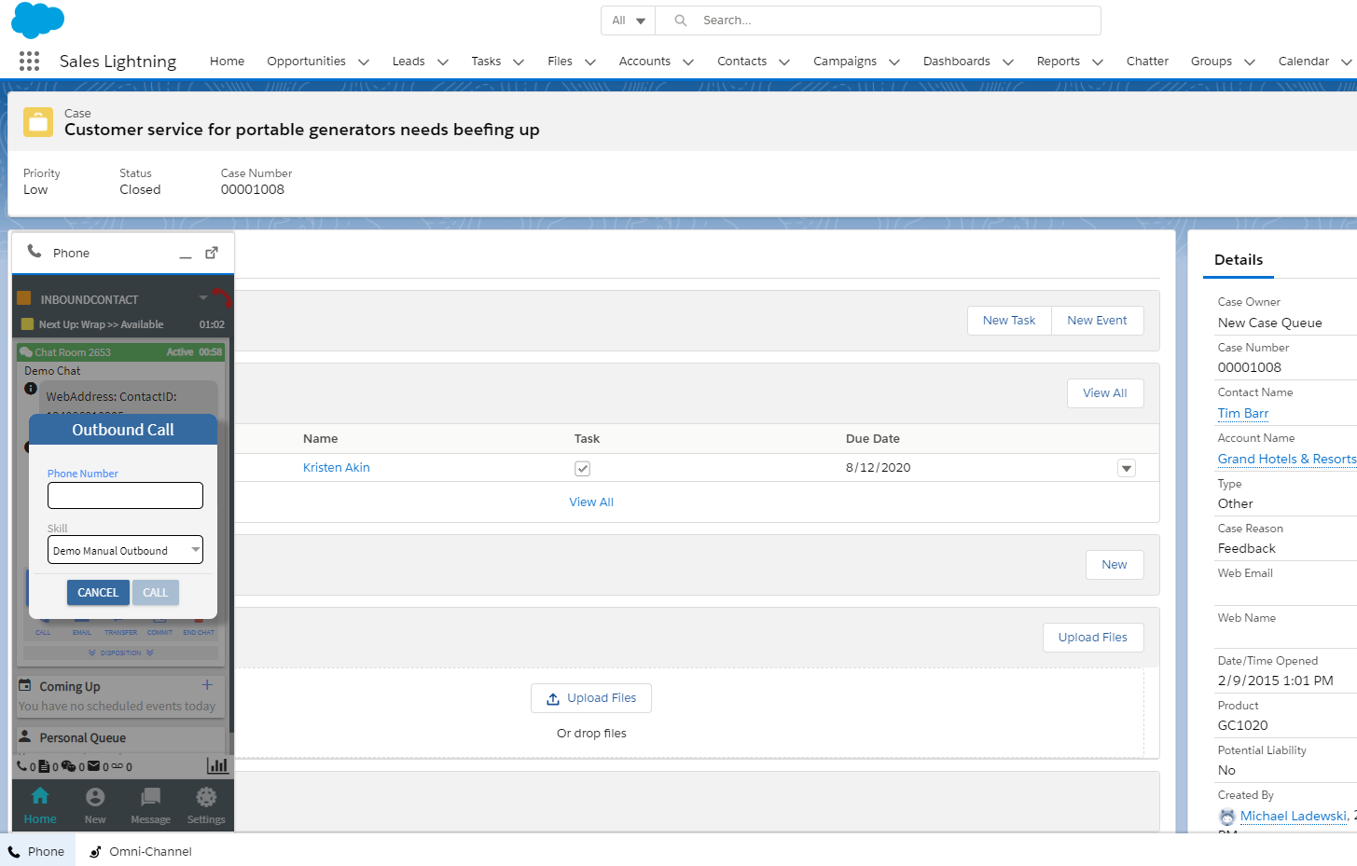Open the statistics bar chart icon

tap(217, 765)
